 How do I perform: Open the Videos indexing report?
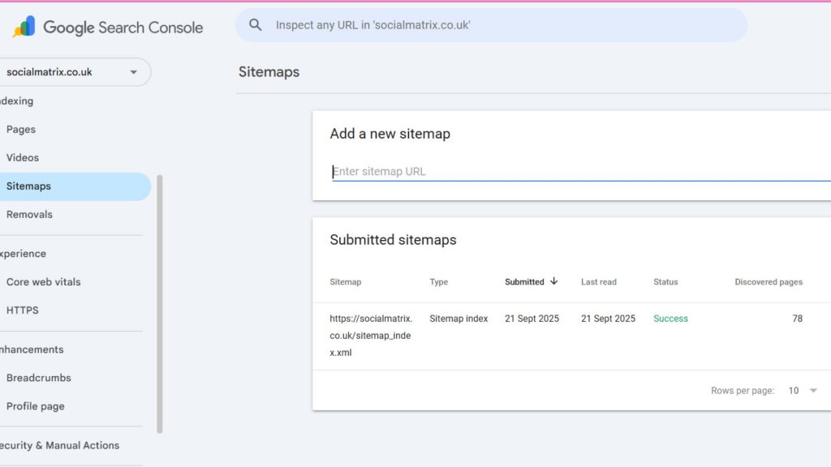pyautogui.click(x=23, y=158)
